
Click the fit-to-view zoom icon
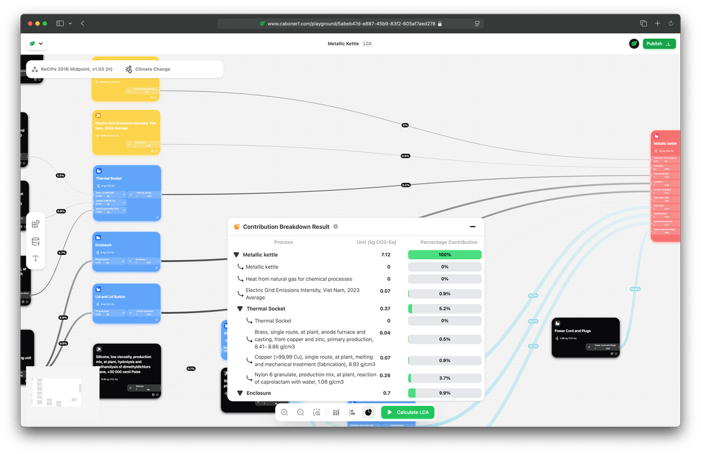point(317,412)
